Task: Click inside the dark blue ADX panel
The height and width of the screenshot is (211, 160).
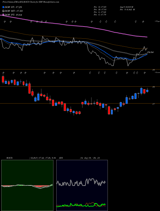Action: click(82, 185)
